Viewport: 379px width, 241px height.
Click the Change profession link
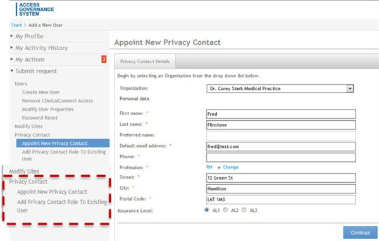(230, 167)
